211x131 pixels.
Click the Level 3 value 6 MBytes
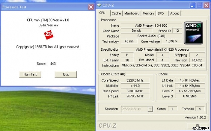[x=190, y=96]
